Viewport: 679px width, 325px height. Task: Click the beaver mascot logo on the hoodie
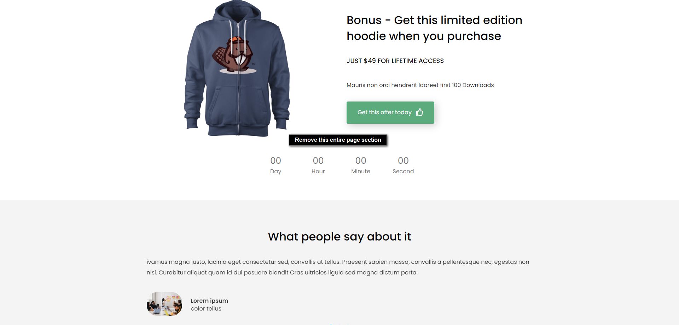point(235,55)
